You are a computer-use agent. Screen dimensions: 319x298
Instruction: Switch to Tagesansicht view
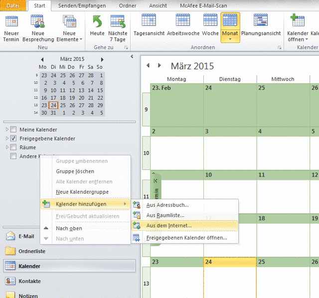click(149, 21)
